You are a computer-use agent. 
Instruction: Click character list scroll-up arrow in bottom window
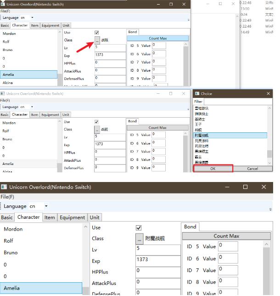[86, 227]
